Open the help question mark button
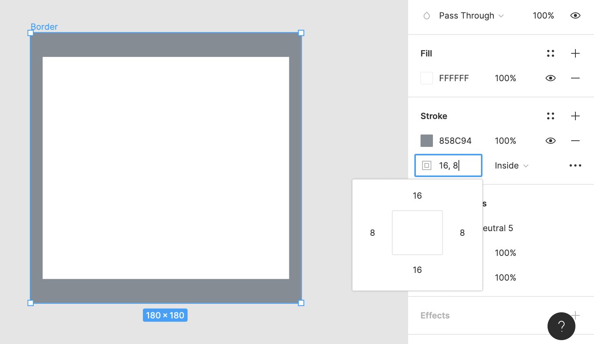Screen dimensions: 594x344 561,326
